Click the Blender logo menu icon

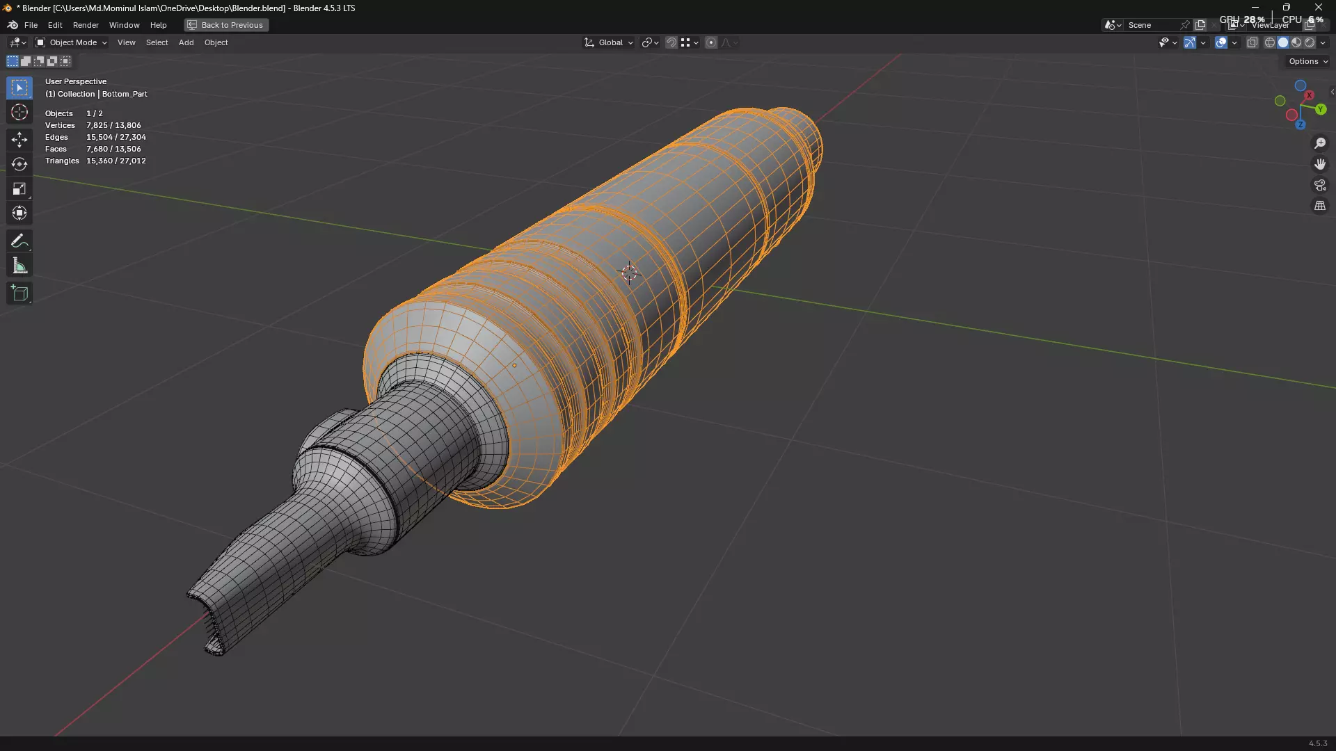tap(13, 25)
